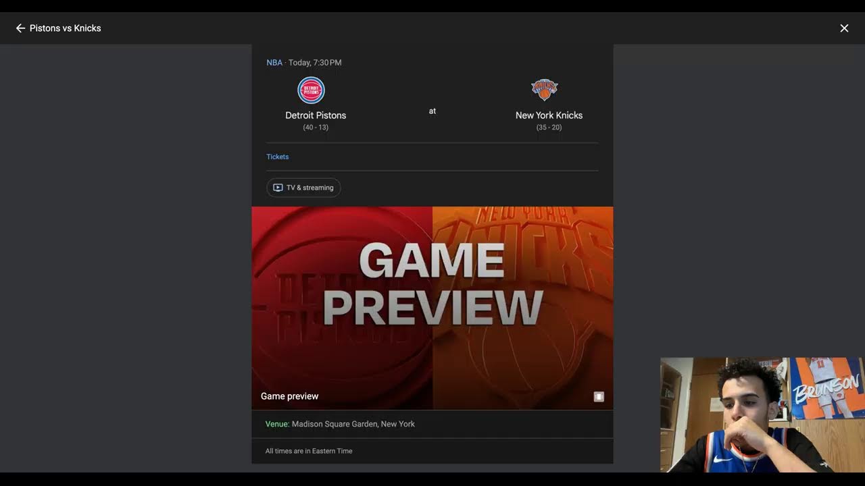Click the 'Today, 7:30 PM' game time
Image resolution: width=865 pixels, height=486 pixels.
click(315, 63)
